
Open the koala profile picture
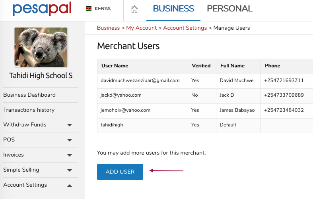41,47
